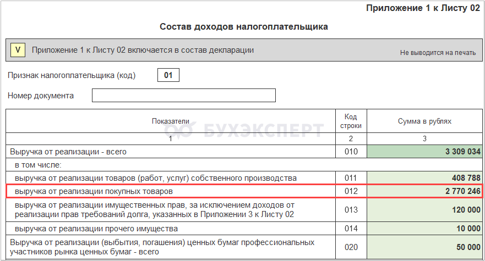Click the line code 012 cell
This screenshot has width=485, height=261.
[x=351, y=191]
